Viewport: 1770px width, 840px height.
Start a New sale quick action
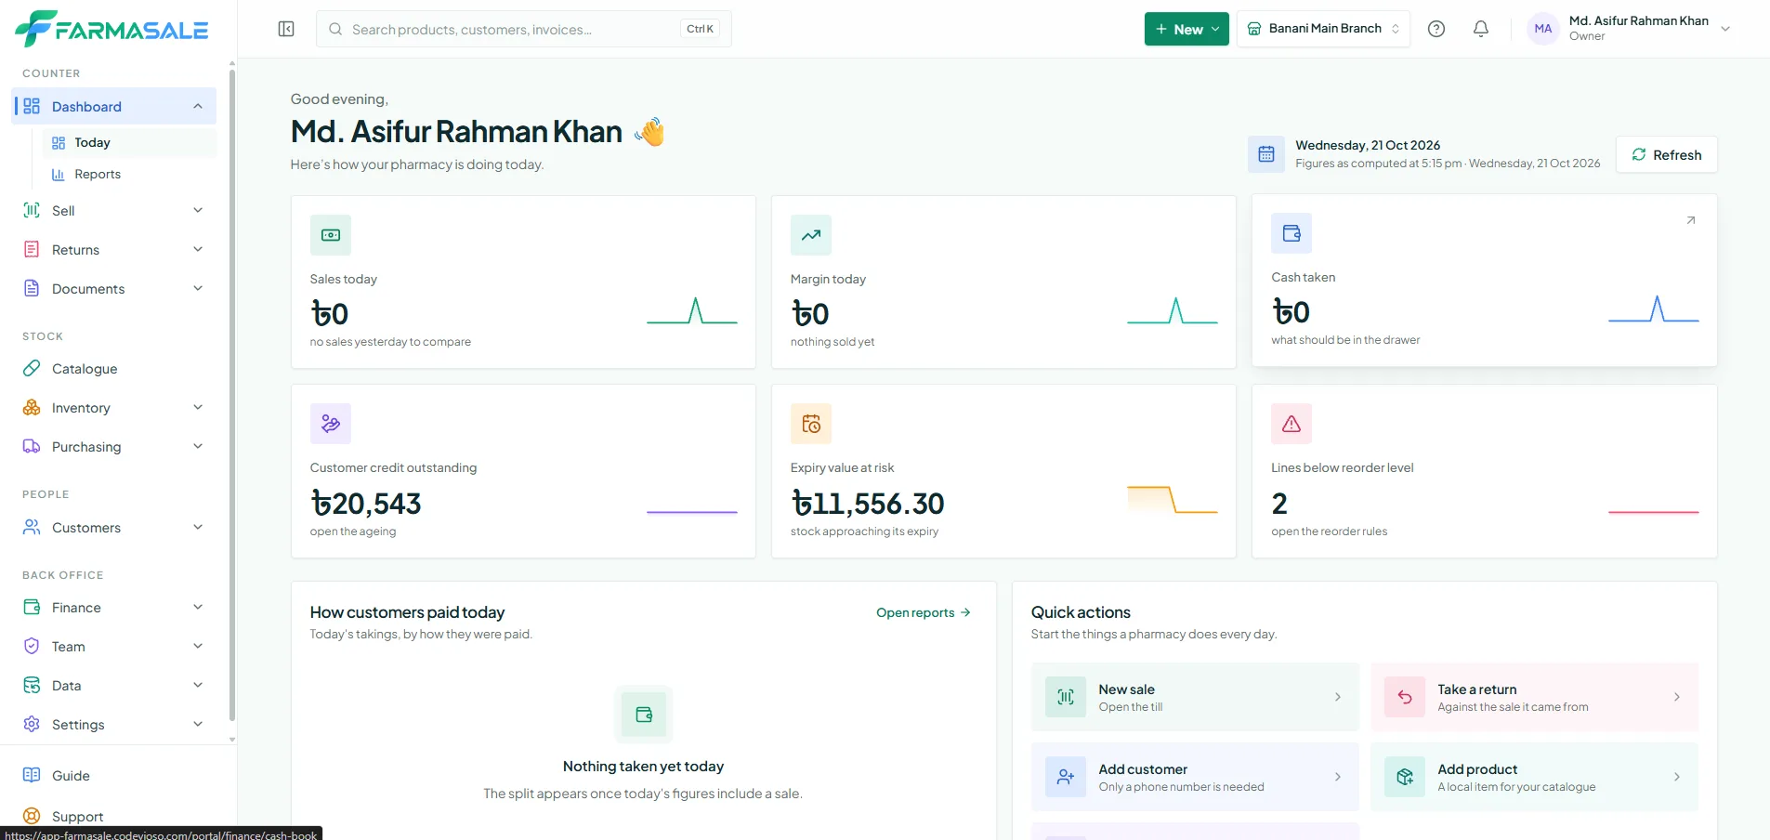coord(1195,697)
